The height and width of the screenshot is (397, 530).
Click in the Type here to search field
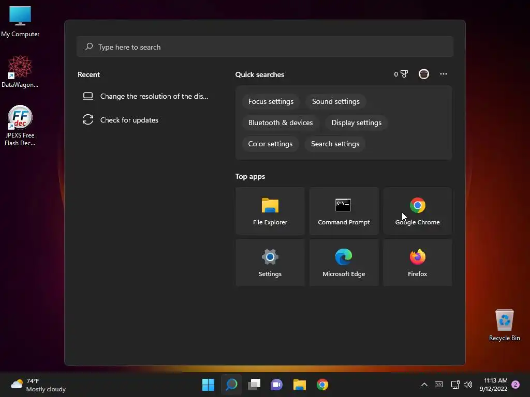pyautogui.click(x=265, y=47)
